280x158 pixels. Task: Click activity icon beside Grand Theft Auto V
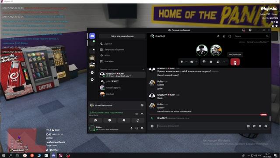(x=142, y=105)
